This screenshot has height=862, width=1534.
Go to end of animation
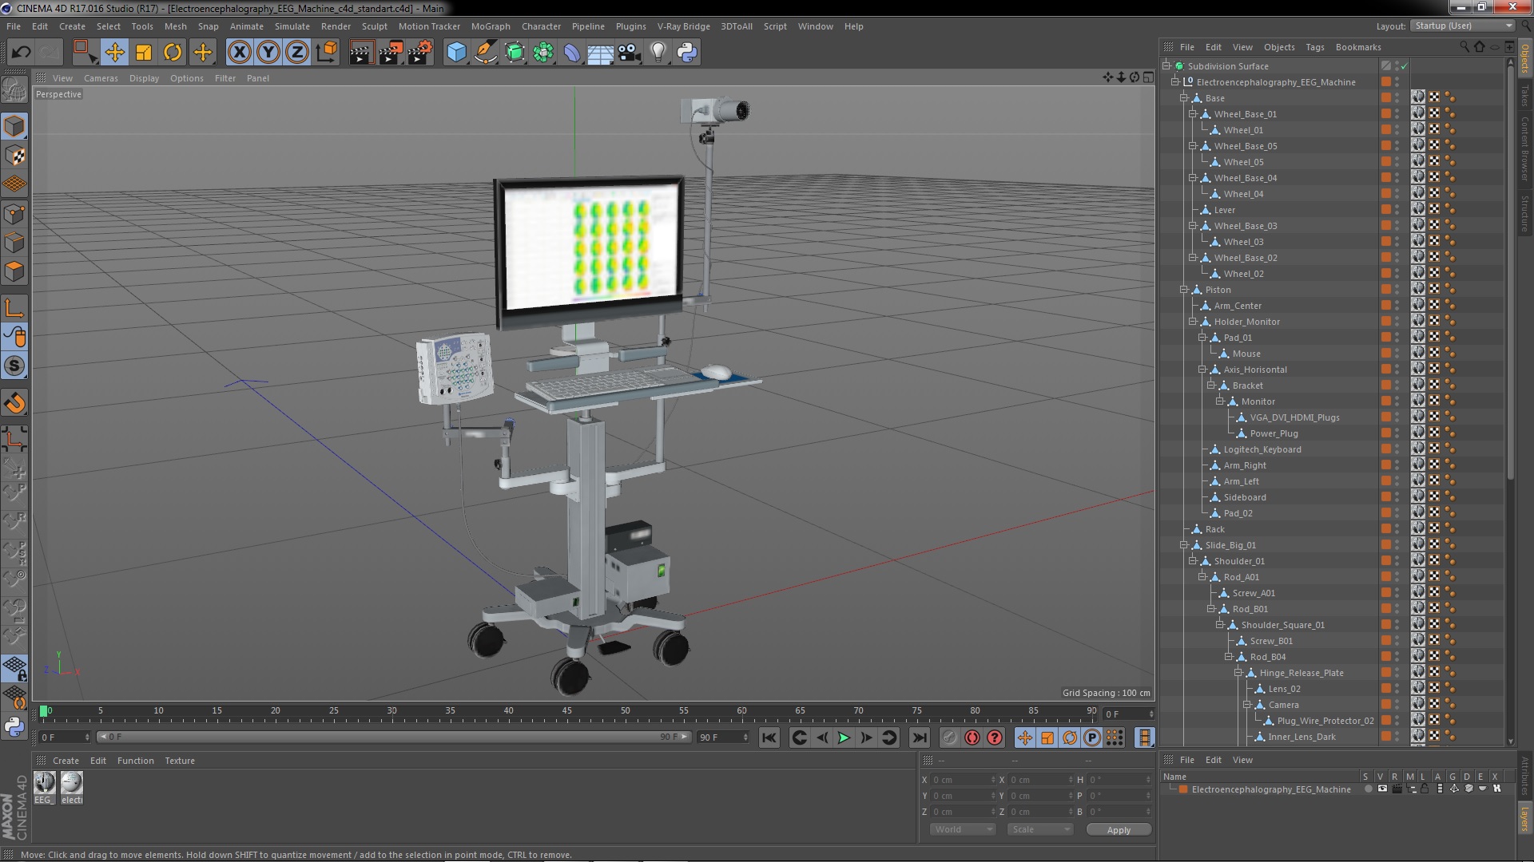tap(920, 738)
